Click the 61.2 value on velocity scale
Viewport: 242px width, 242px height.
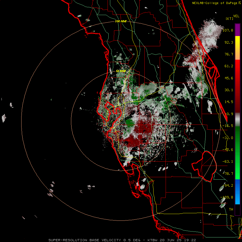coord(229,66)
